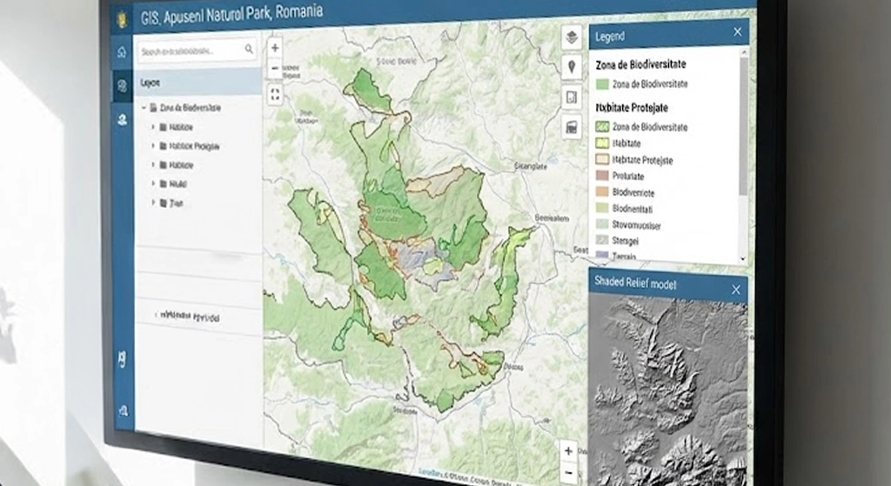Viewport: 891px width, 486px height.
Task: Expand the Habitate Protejate layer folder
Action: (x=153, y=146)
